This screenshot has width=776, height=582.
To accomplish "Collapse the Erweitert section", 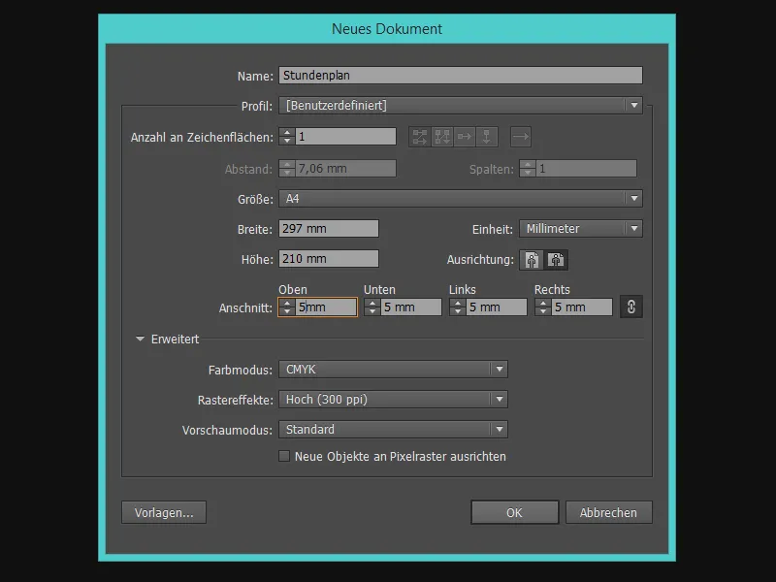I will [140, 339].
